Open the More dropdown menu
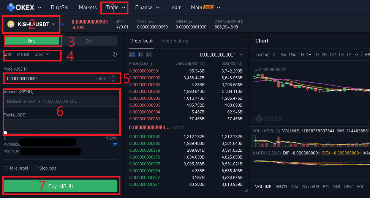The width and height of the screenshot is (370, 198). point(206,8)
